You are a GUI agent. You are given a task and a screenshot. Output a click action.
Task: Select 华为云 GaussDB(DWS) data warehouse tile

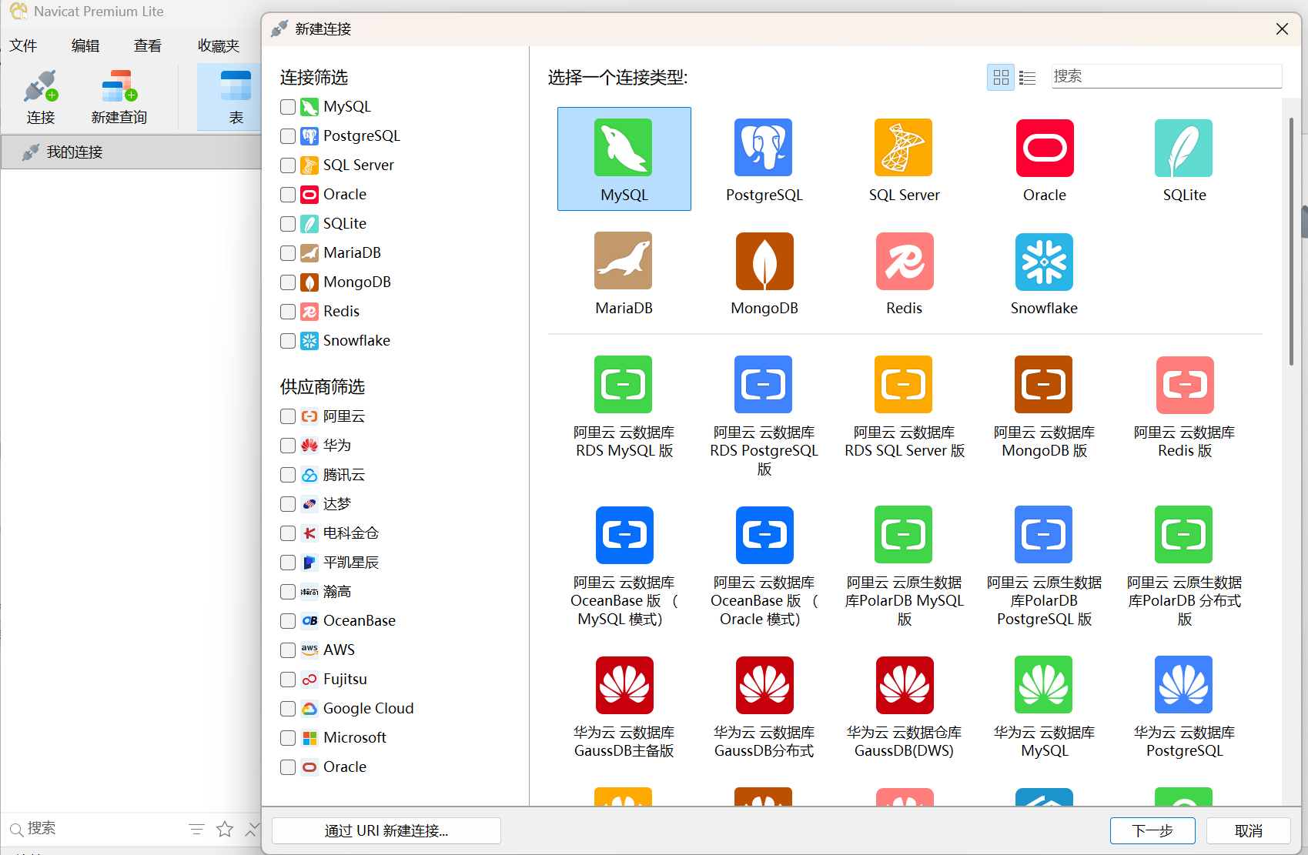tap(904, 708)
